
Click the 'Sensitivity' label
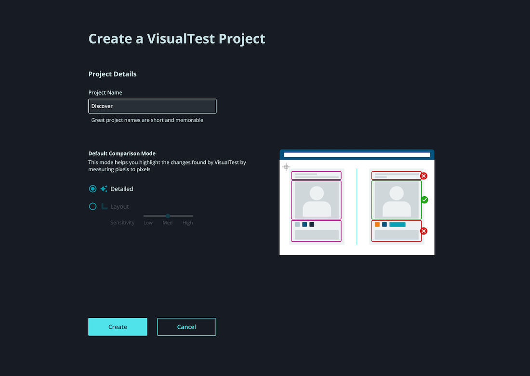point(122,223)
